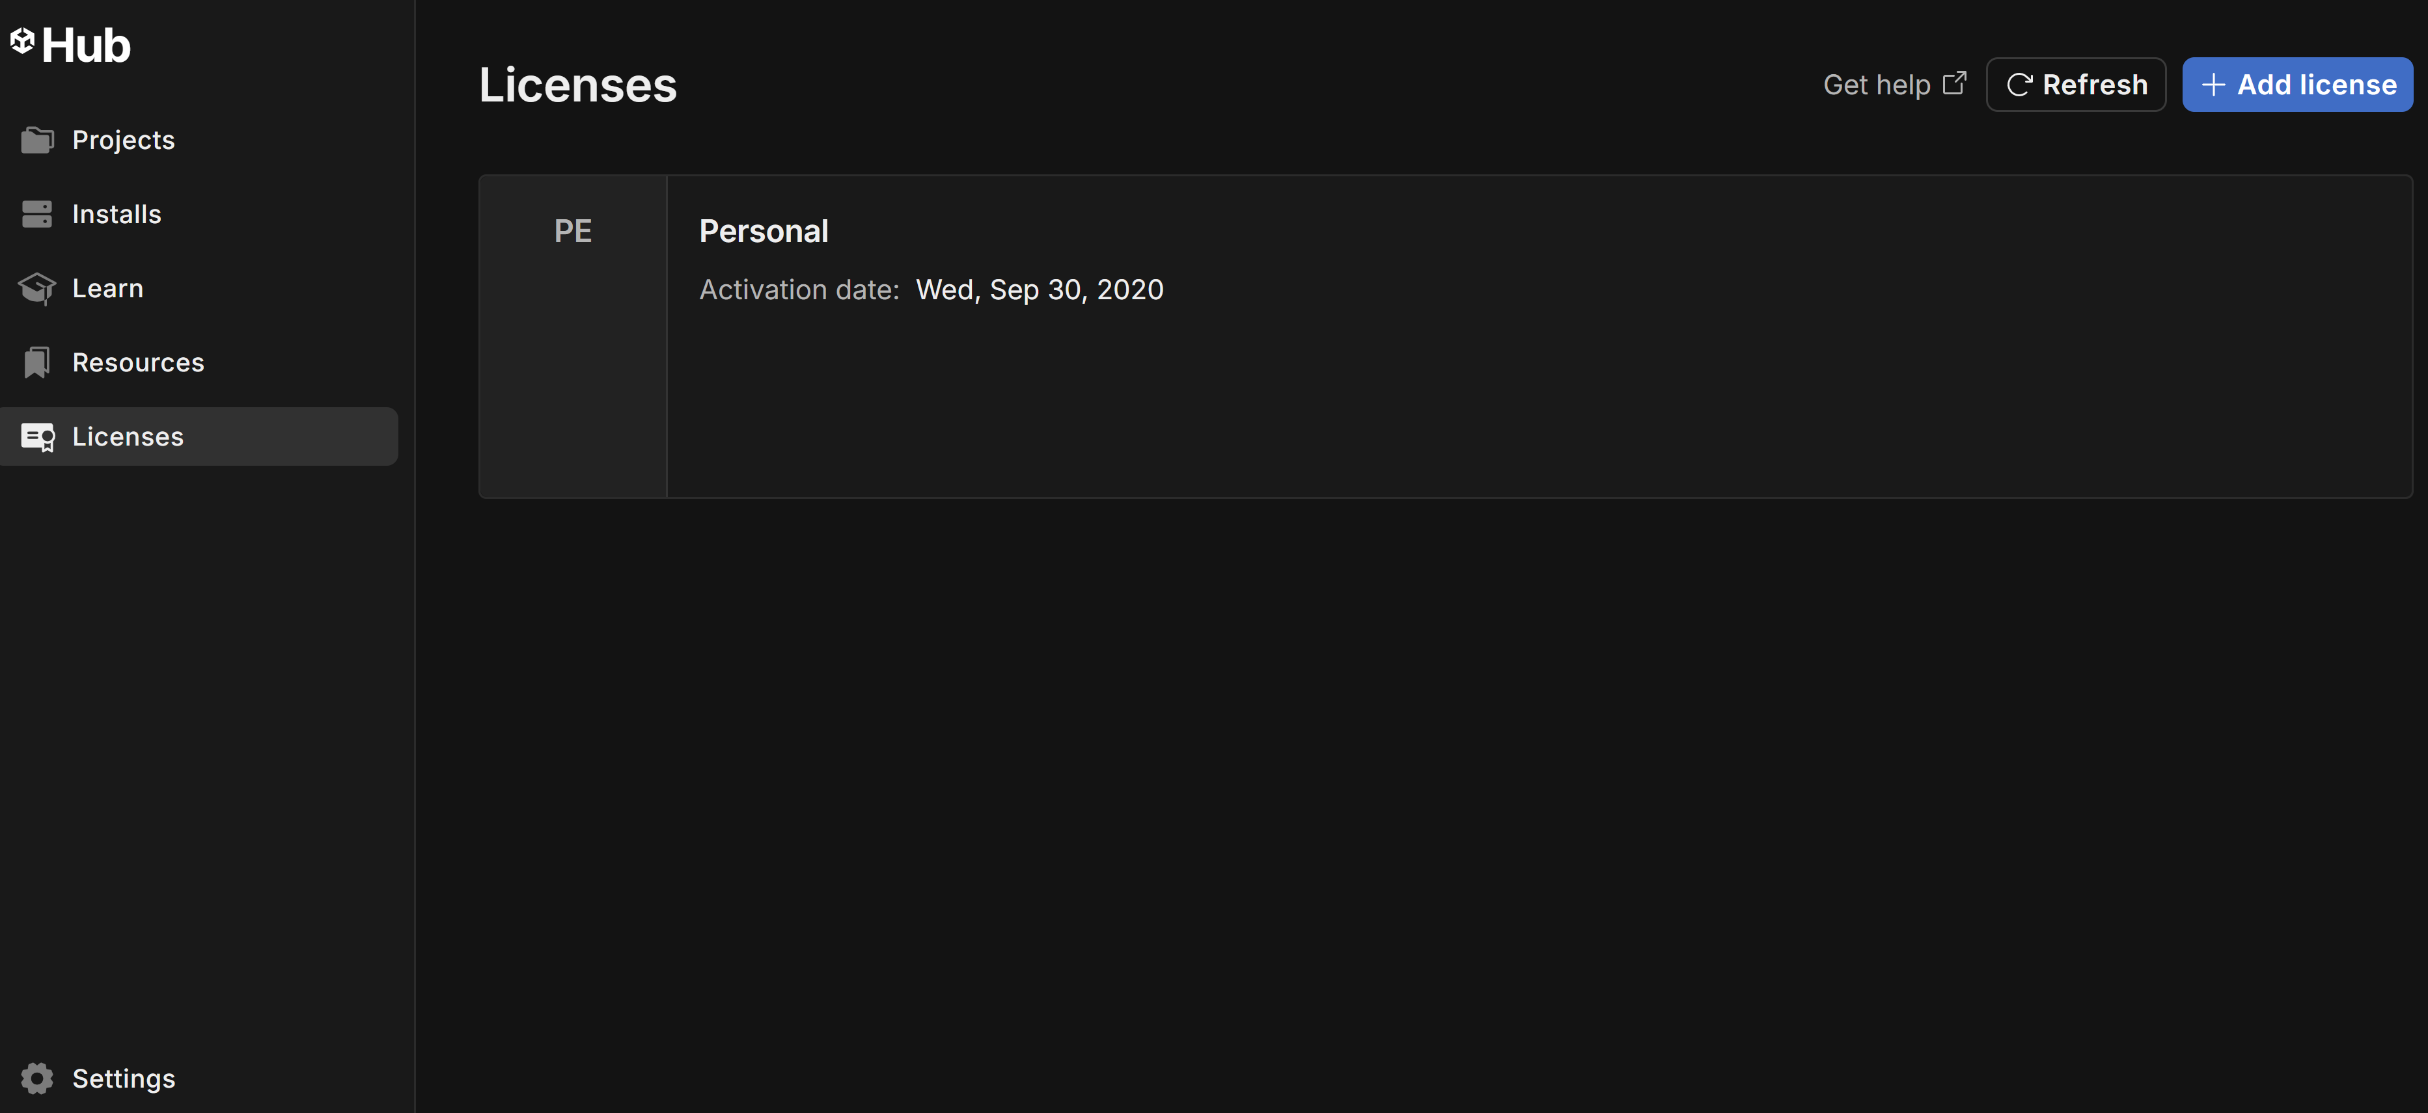Switch to the Installs section
Screen dimensions: 2428x1113
point(117,214)
